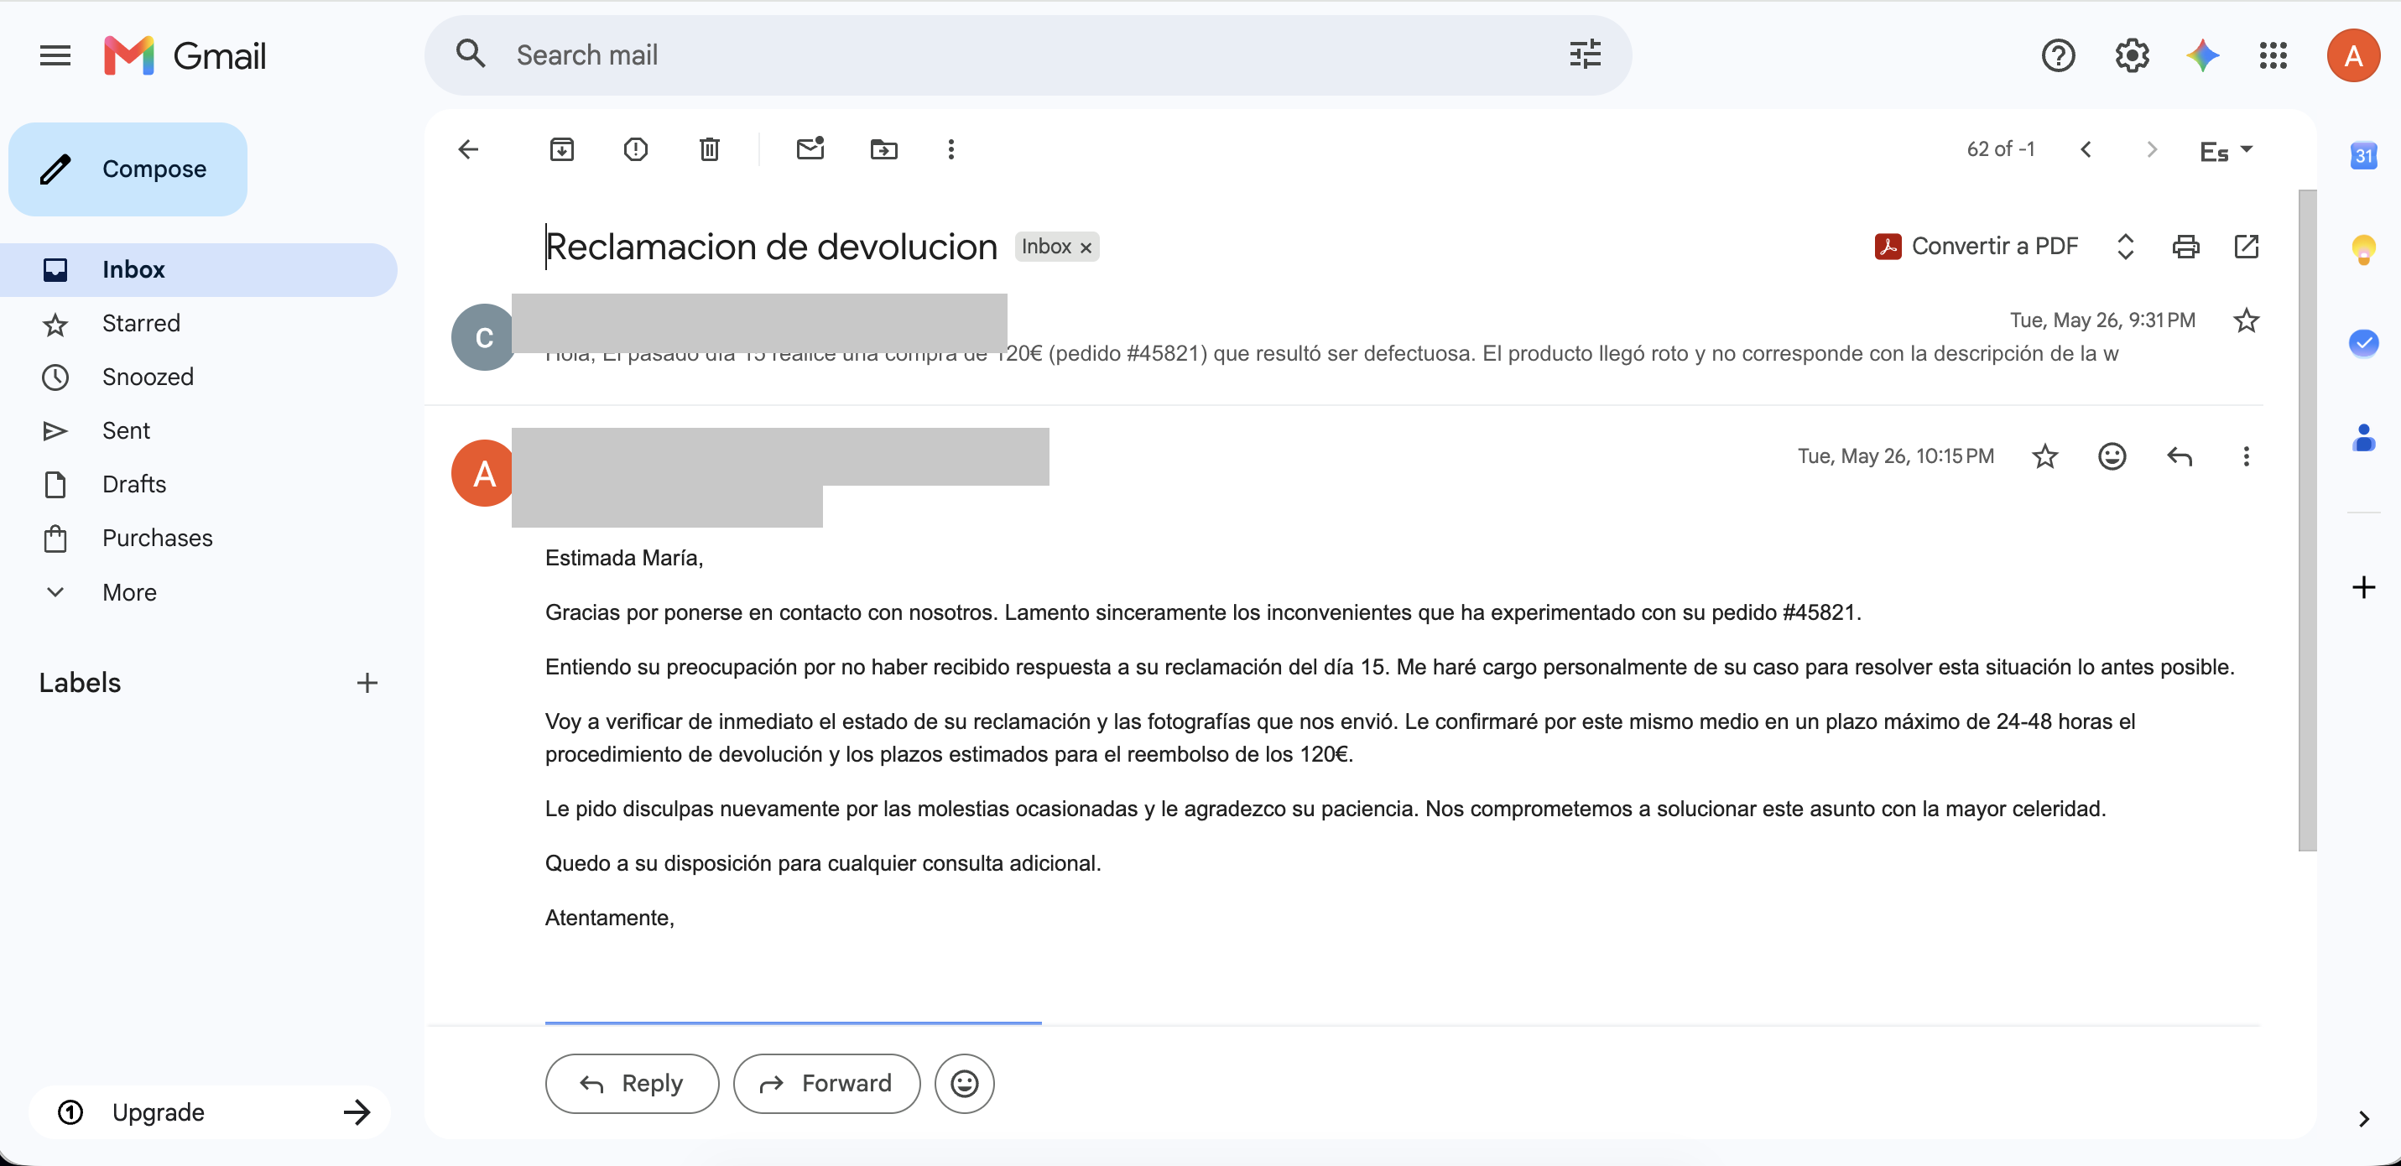2401x1166 pixels.
Task: Open the Google Calendar side panel
Action: coord(2364,154)
